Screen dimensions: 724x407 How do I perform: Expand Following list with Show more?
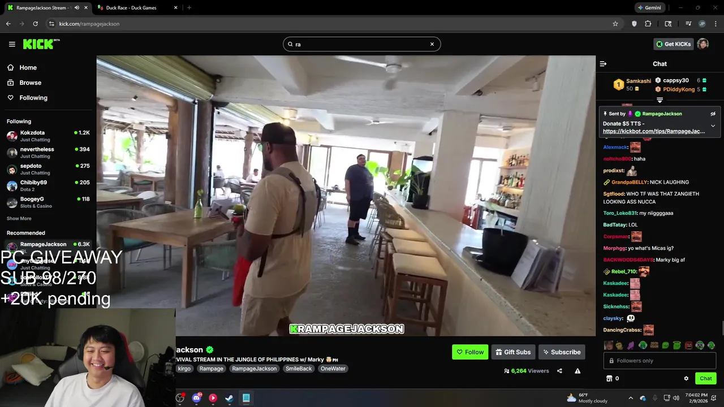click(19, 218)
